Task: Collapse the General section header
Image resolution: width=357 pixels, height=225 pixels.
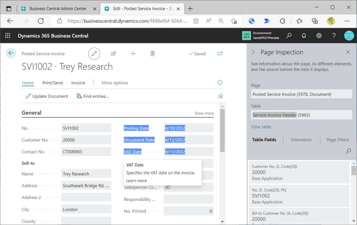Action: [x=31, y=113]
